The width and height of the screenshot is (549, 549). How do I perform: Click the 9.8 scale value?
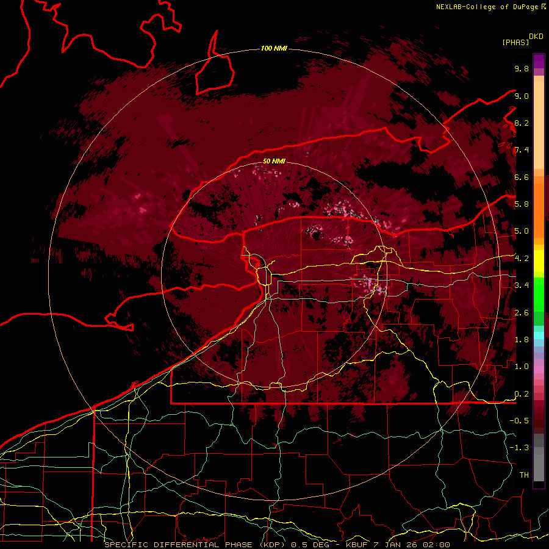coord(522,68)
